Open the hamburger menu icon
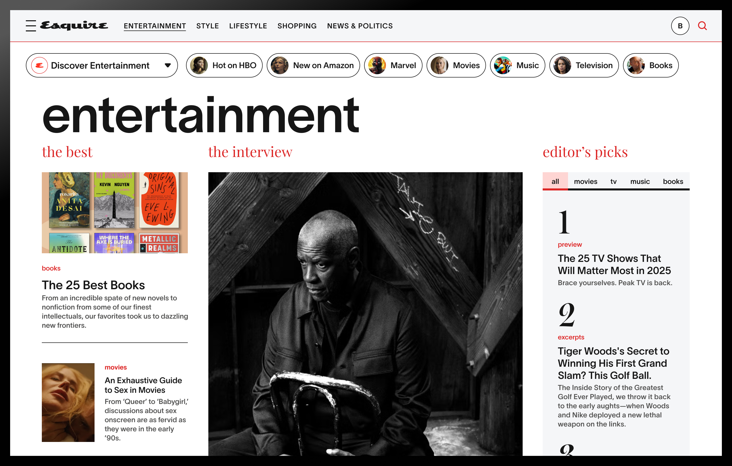Screen dimensions: 732x466 [31, 26]
